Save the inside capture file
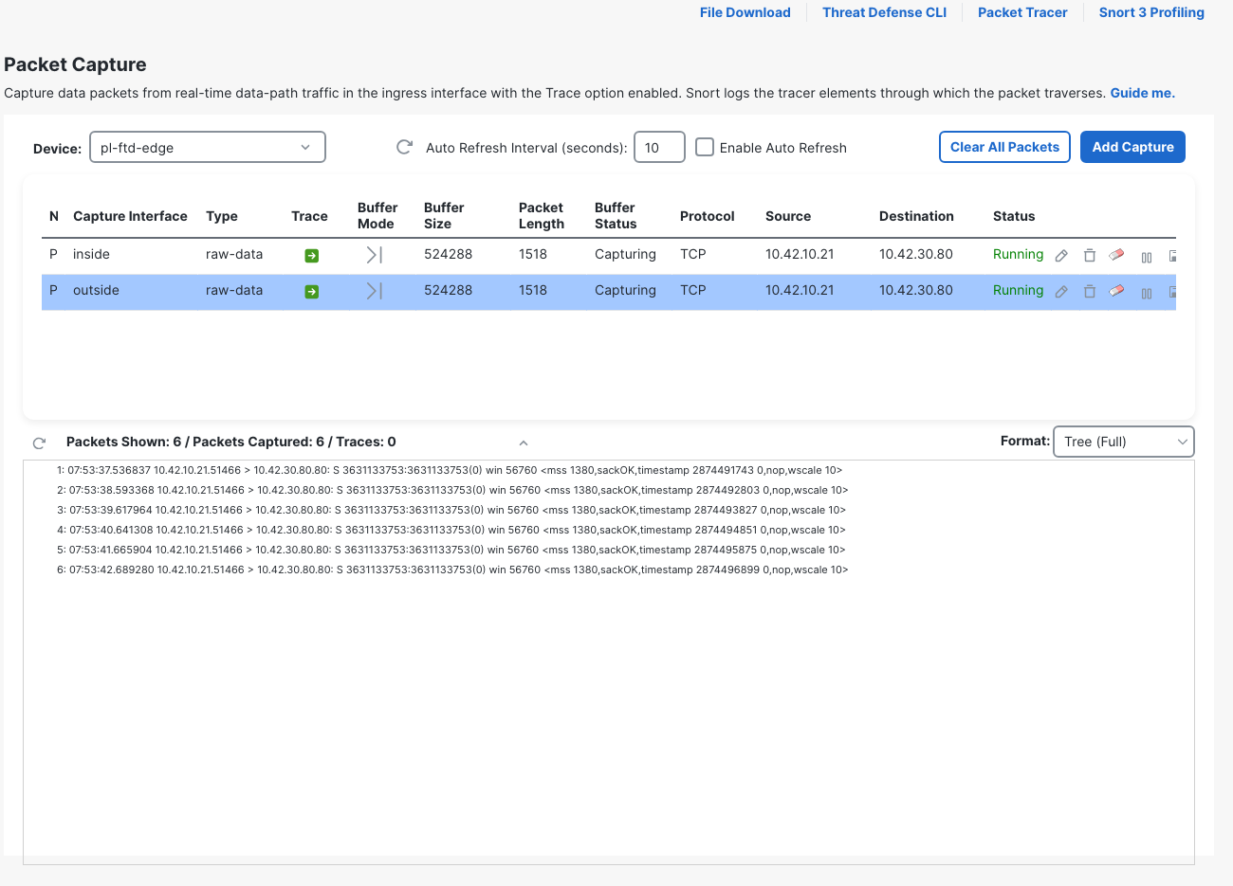Viewport: 1233px width, 886px height. point(1172,256)
